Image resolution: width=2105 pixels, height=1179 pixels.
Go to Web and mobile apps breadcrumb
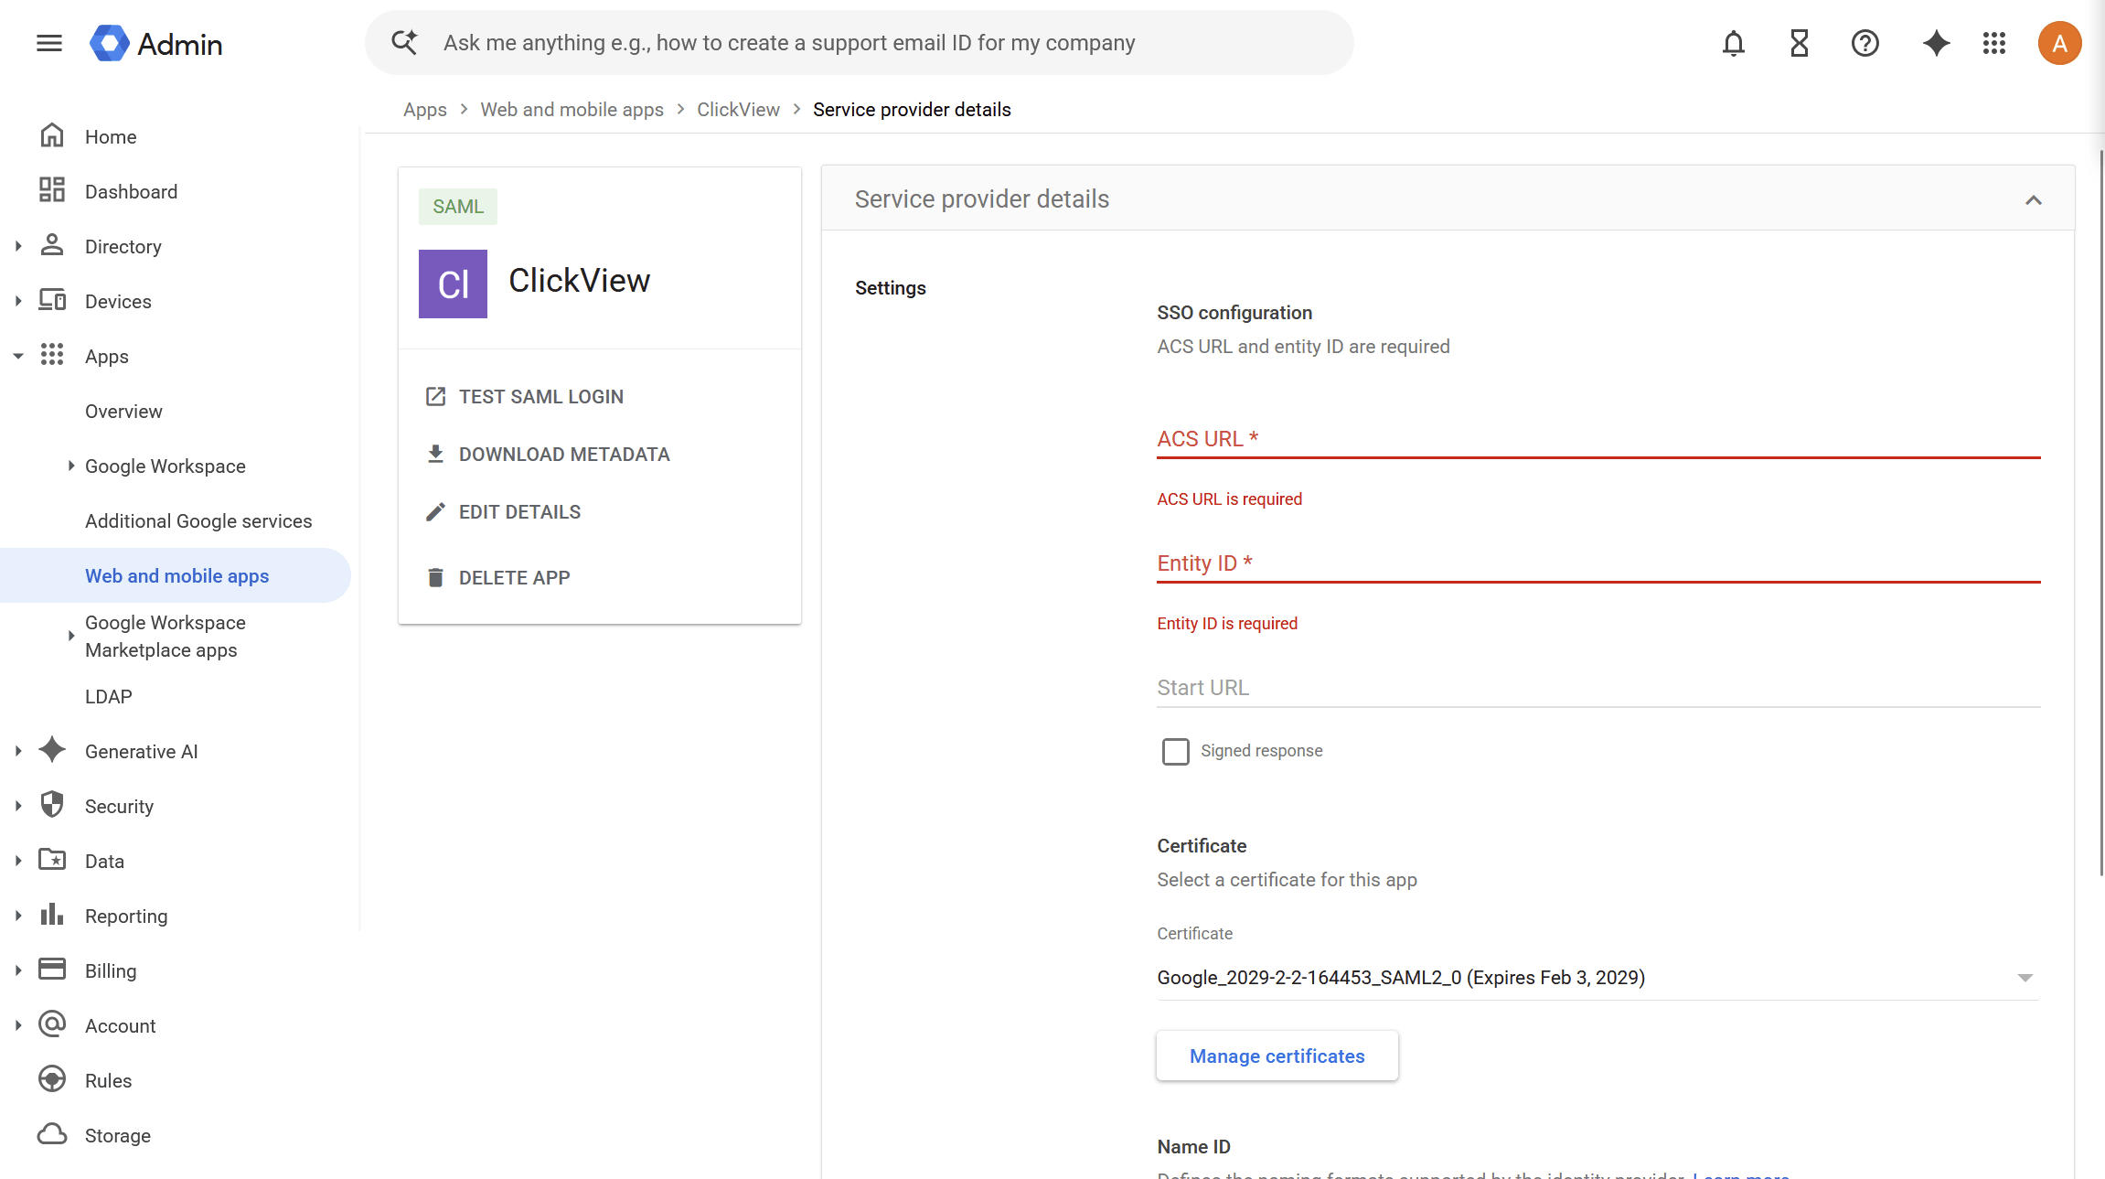click(x=572, y=110)
